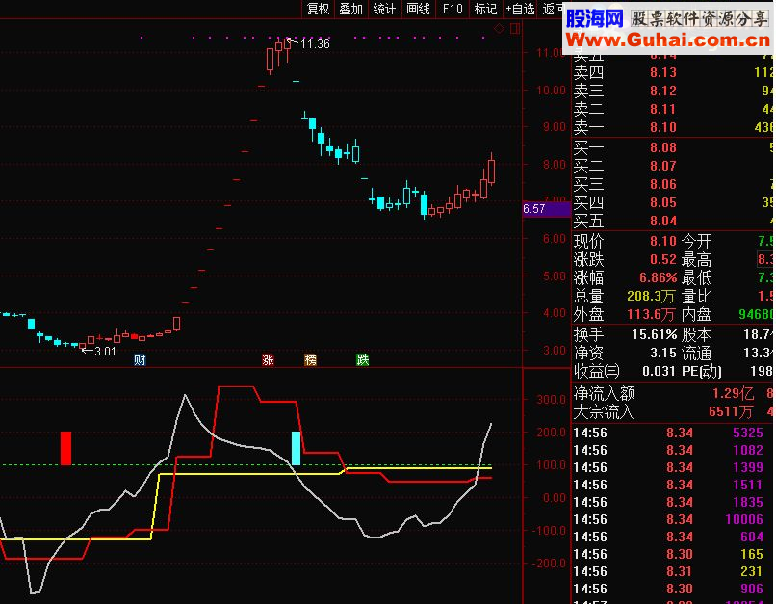Select the trade row with volume 165
Image resolution: width=776 pixels, height=604 pixels.
pos(673,554)
